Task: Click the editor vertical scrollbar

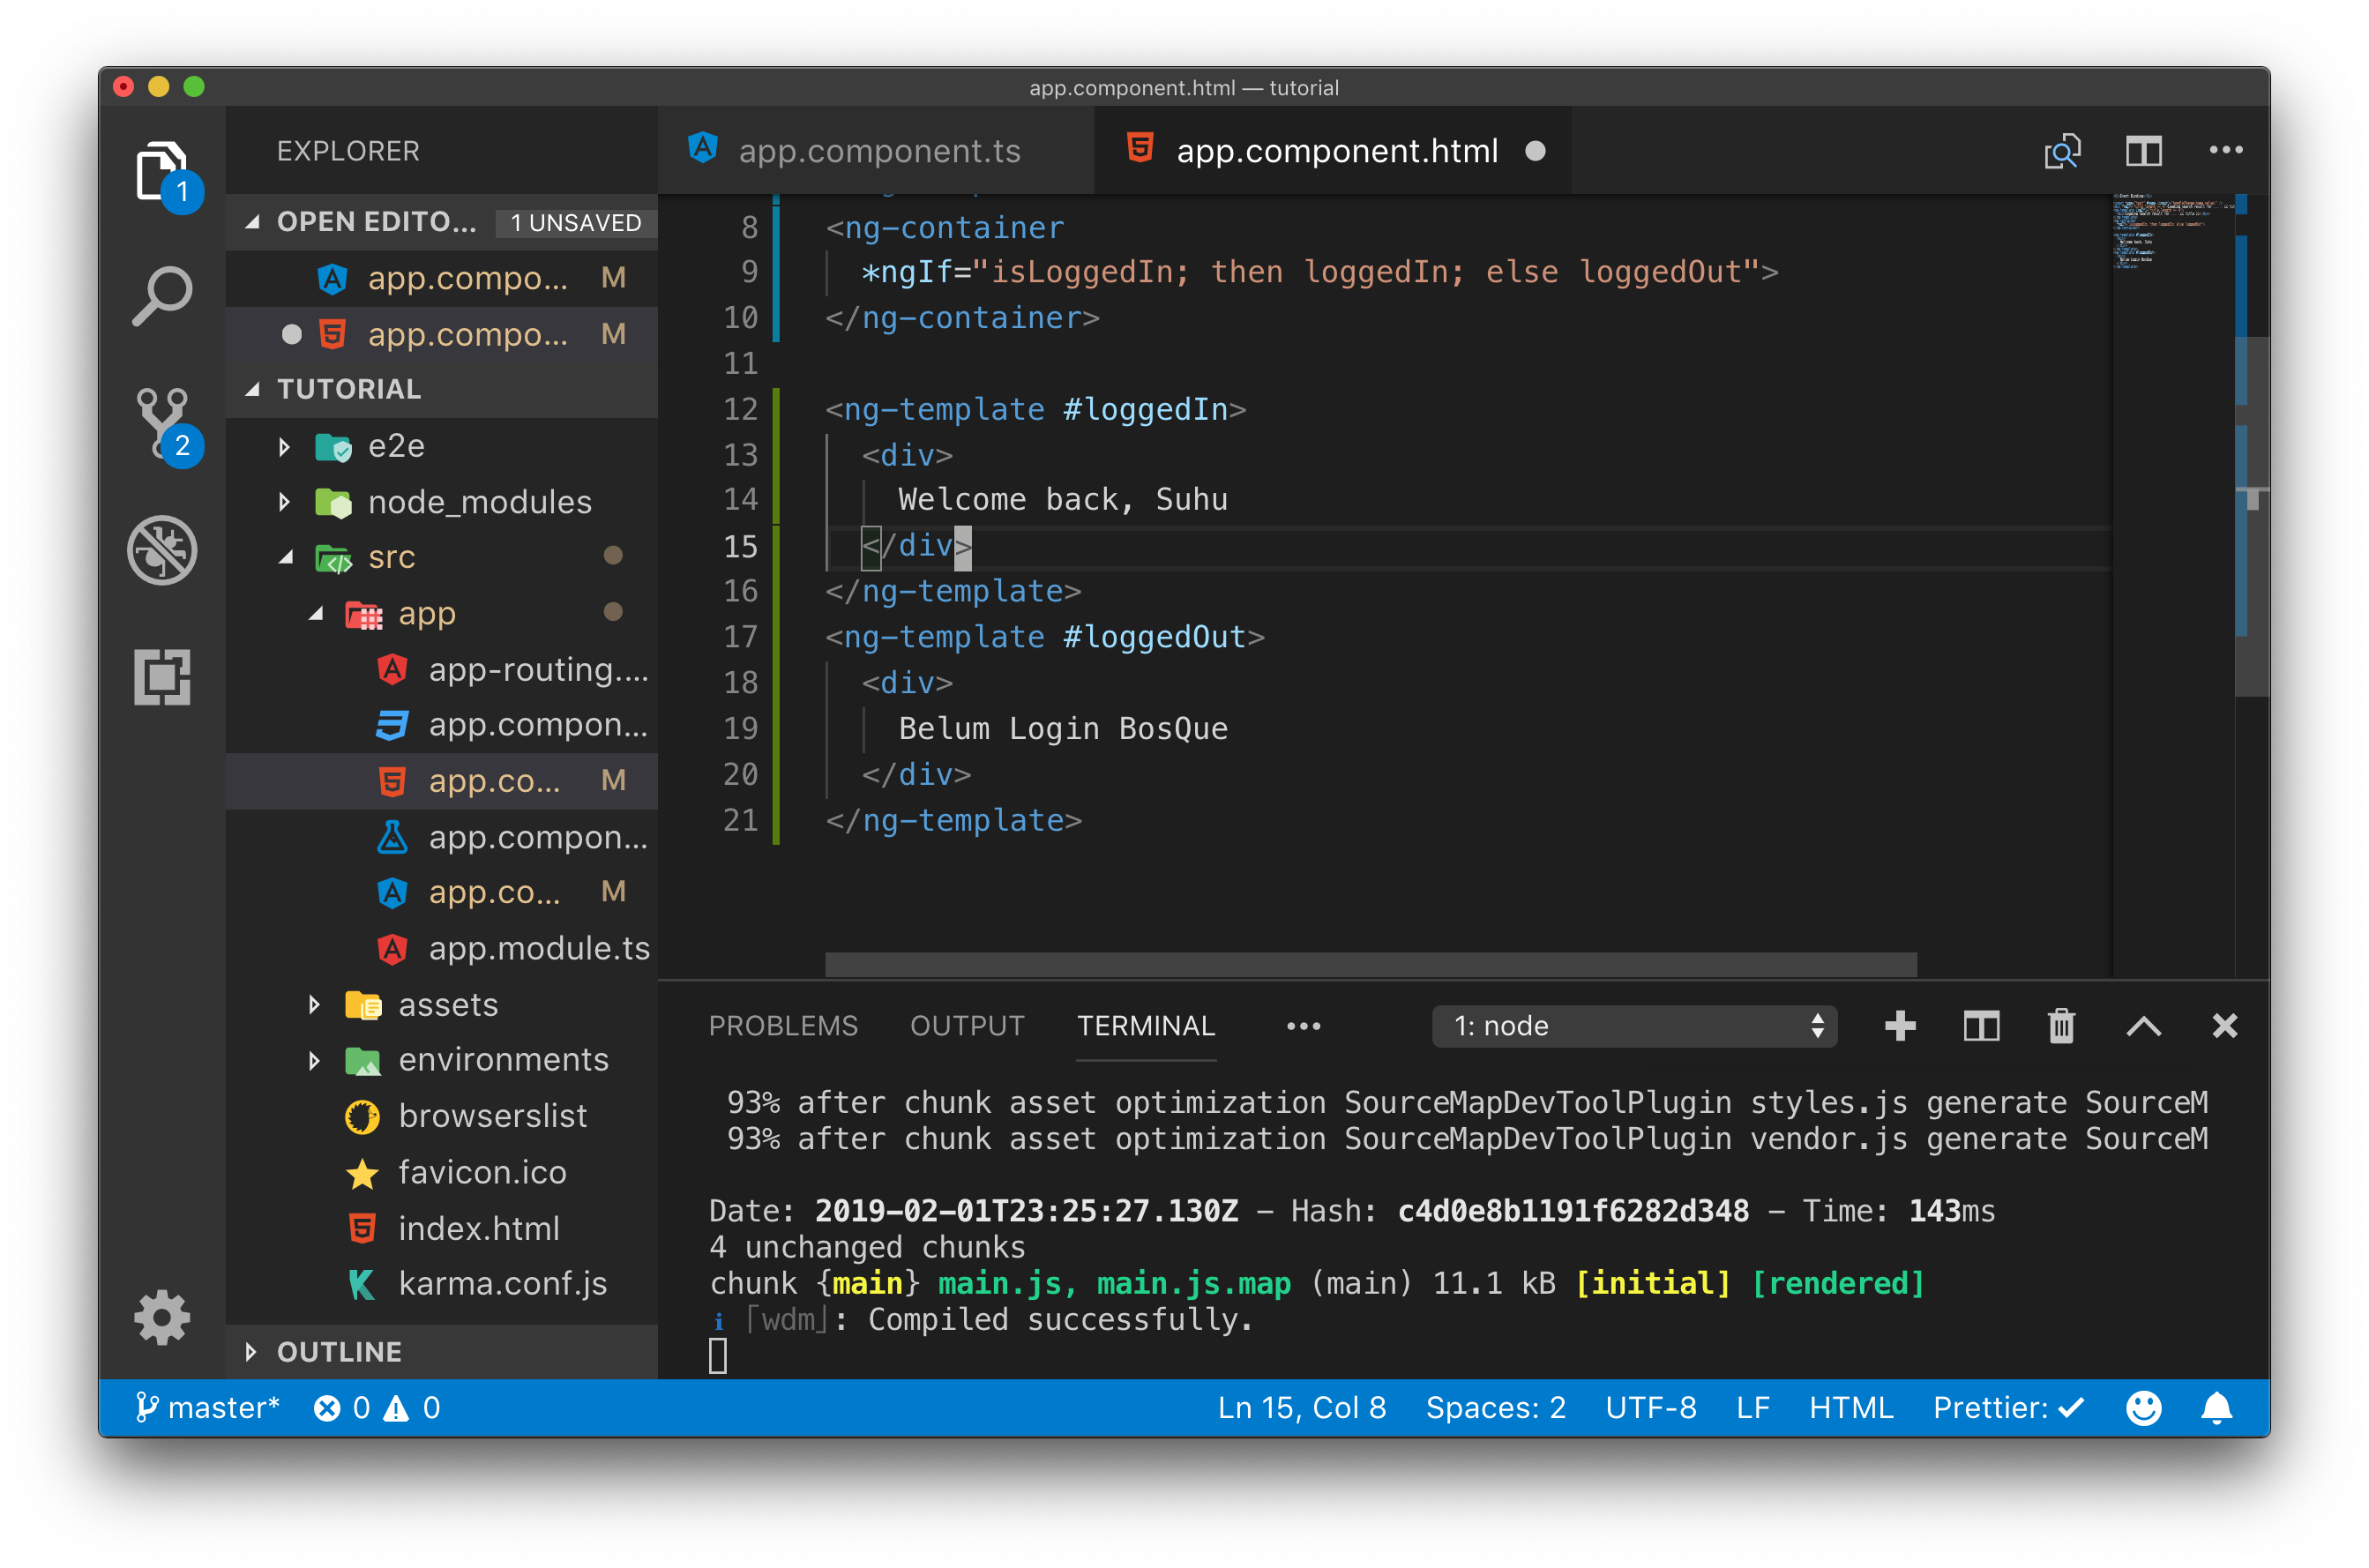Action: coord(2252,517)
